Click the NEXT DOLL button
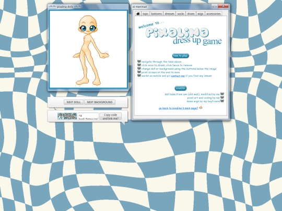The height and width of the screenshot is (211, 282). point(74,102)
